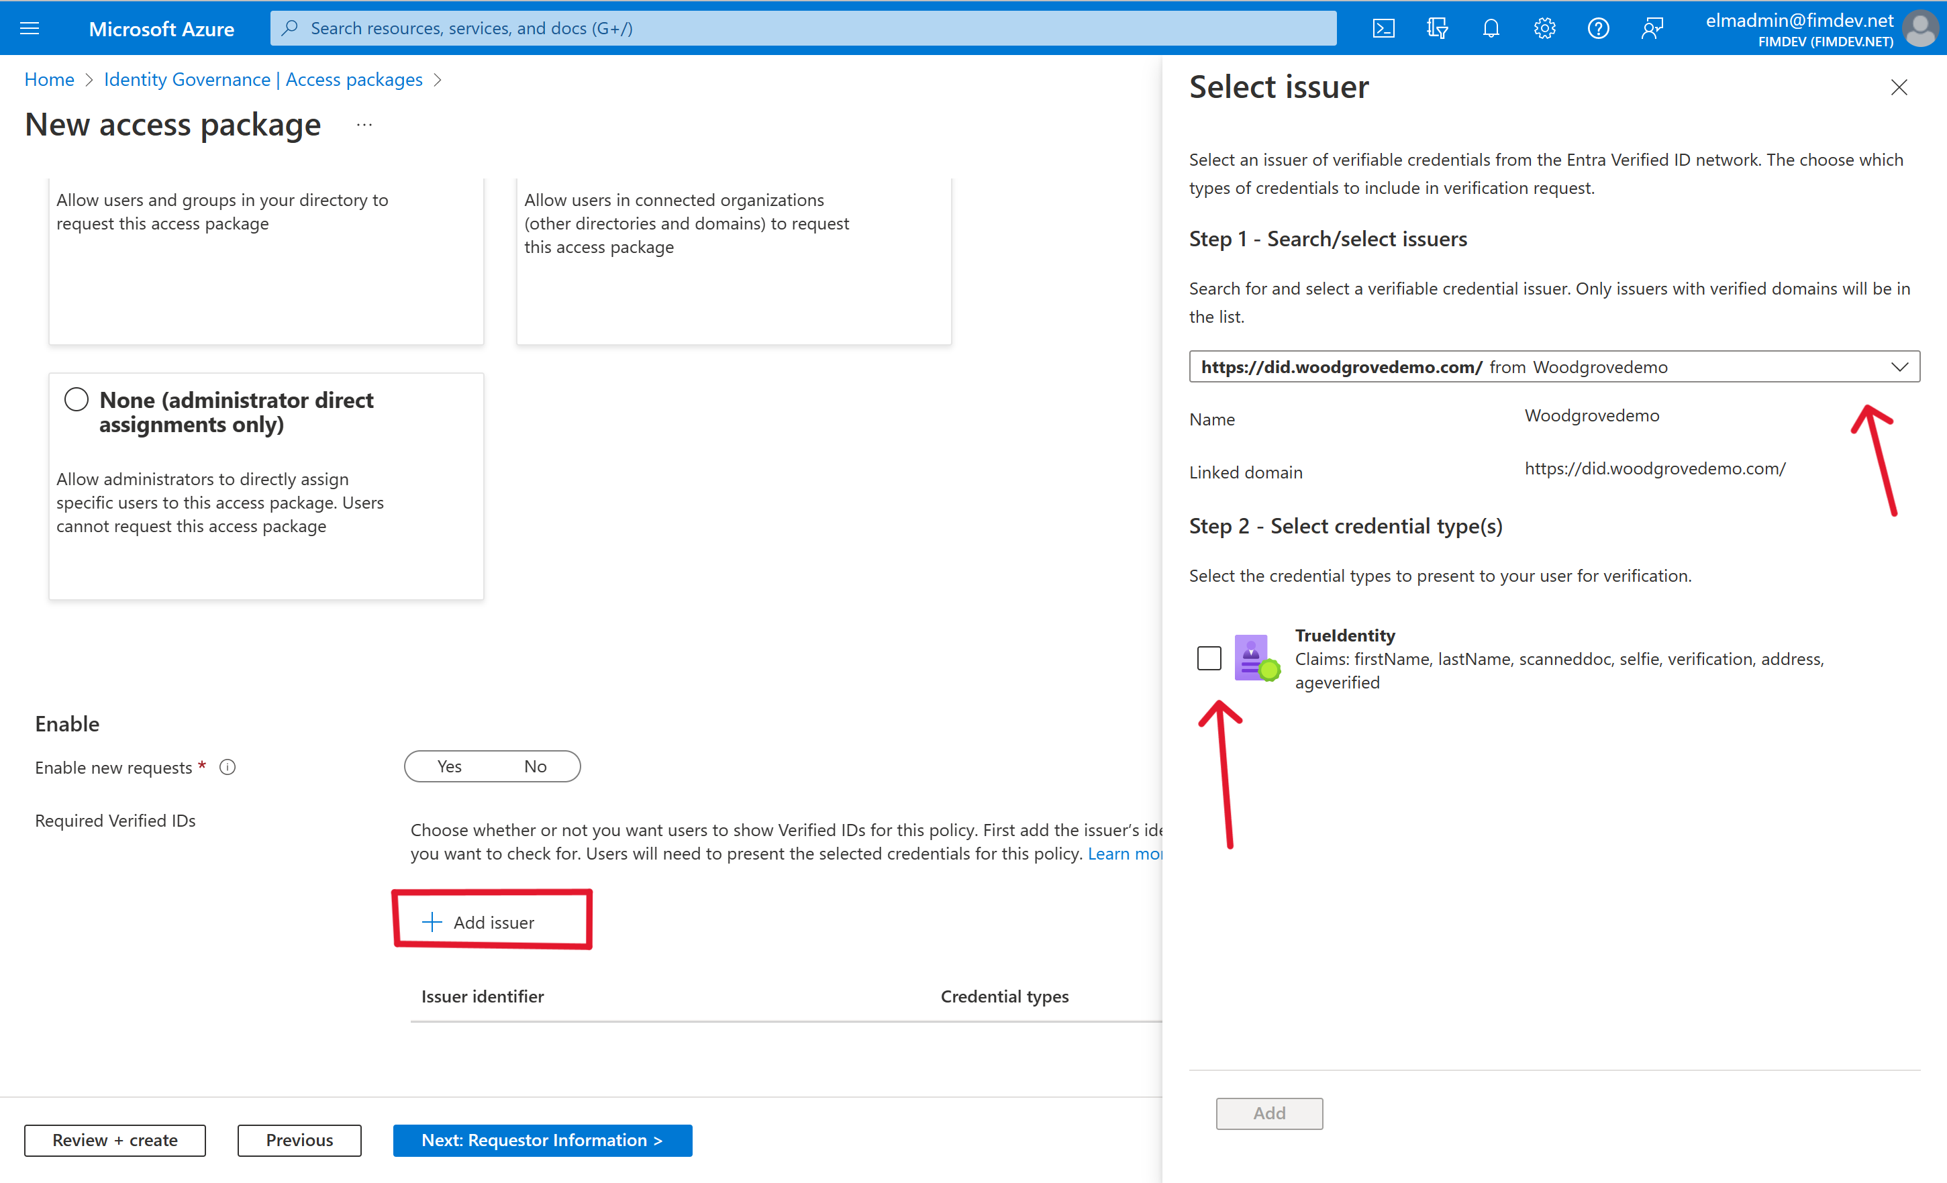Image resolution: width=1947 pixels, height=1183 pixels.
Task: Check the TrueIdentity credential type checkbox
Action: 1209,658
